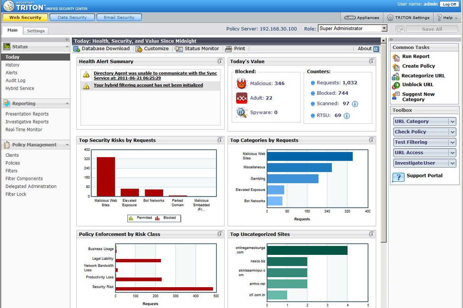Collapse the Reporting section in the sidebar
This screenshot has width=463, height=308.
tap(66, 103)
